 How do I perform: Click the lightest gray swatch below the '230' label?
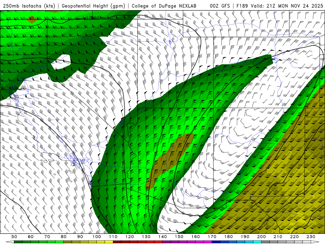point(307,242)
